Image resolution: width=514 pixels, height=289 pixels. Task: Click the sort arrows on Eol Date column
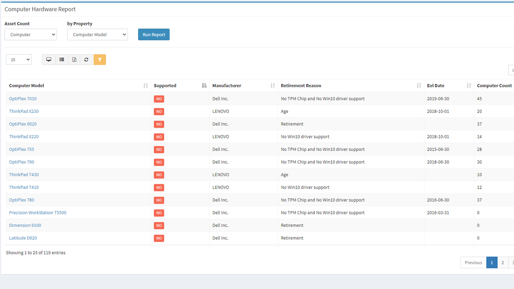tap(468, 85)
